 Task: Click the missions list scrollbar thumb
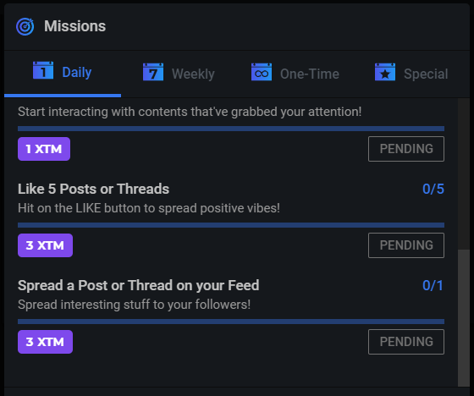tap(464, 317)
